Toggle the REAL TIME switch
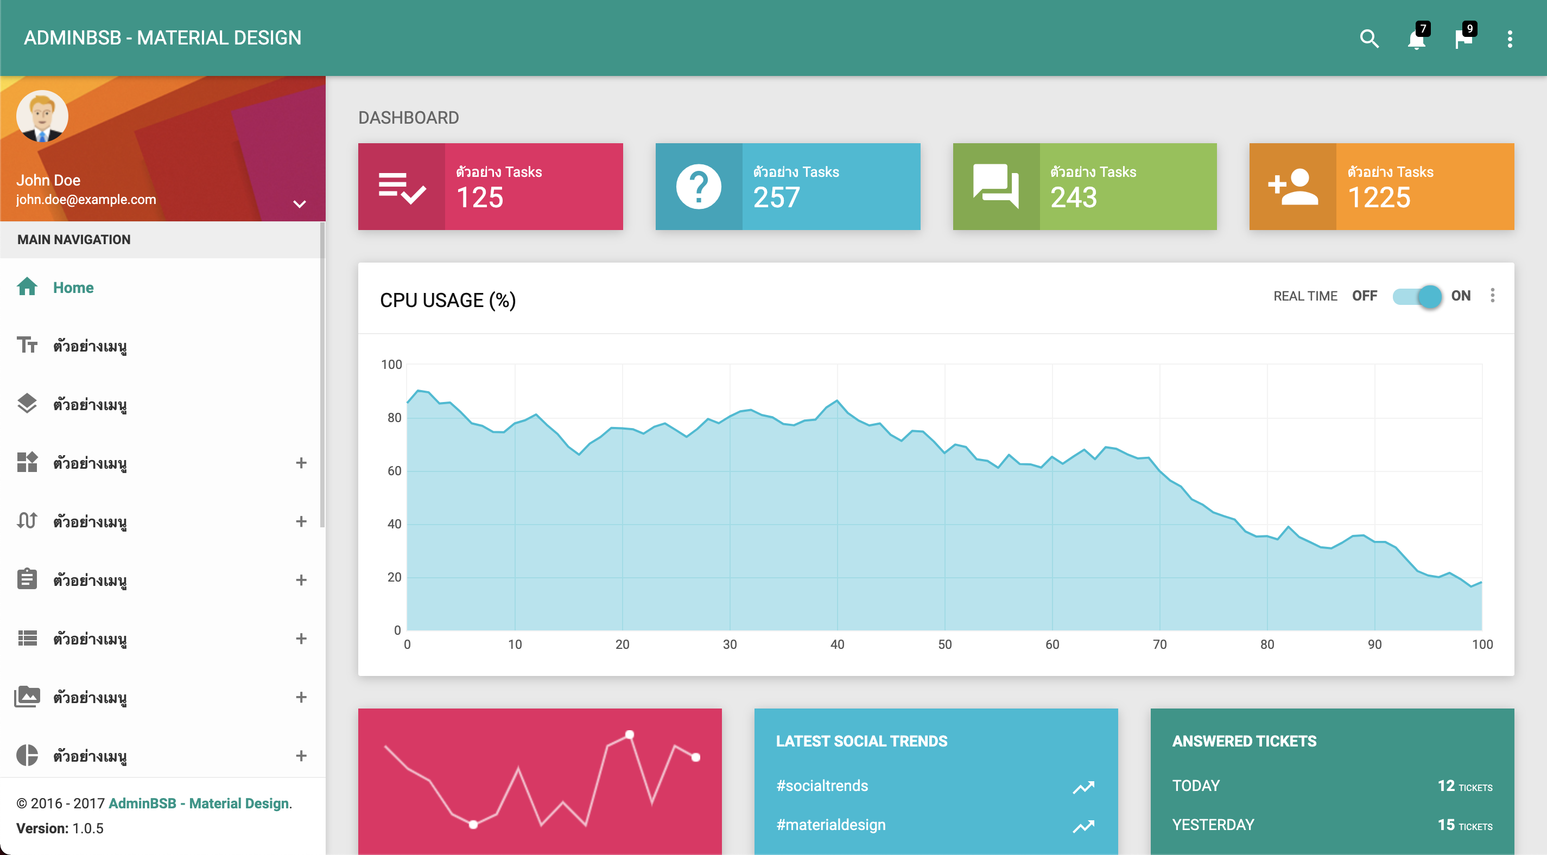 tap(1417, 296)
